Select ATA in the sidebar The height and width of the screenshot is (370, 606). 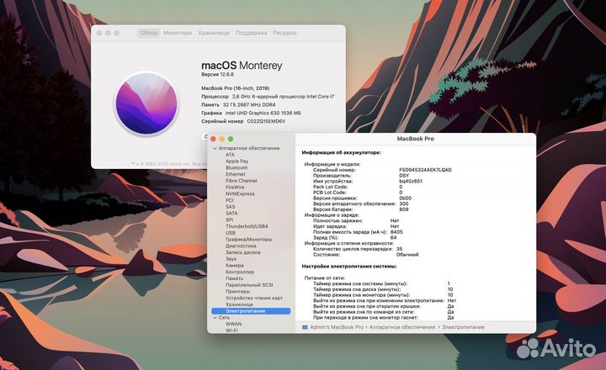point(230,155)
